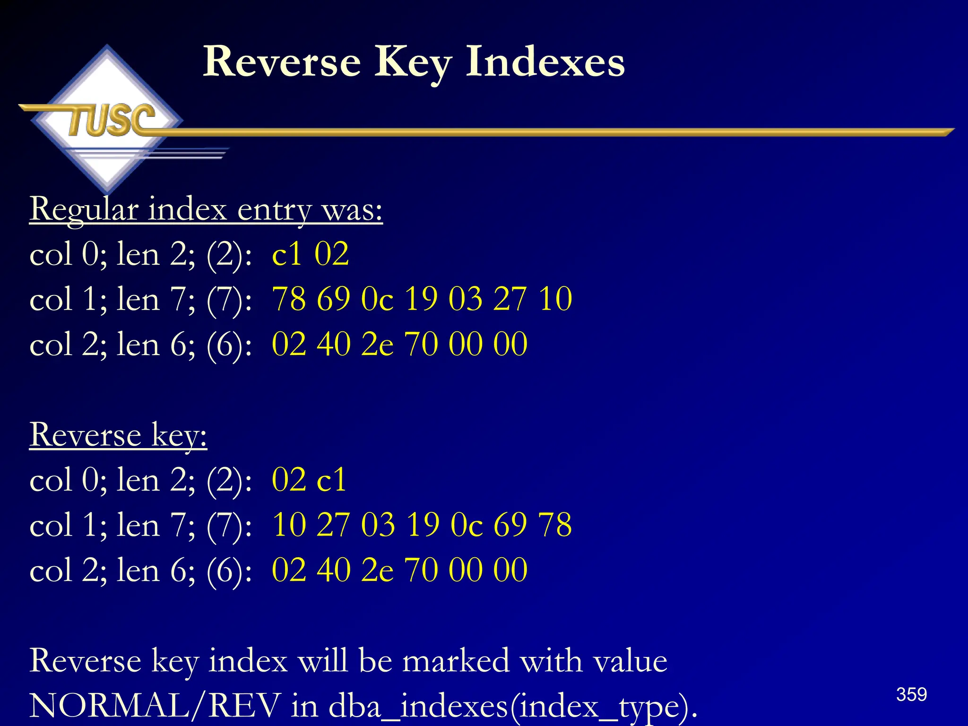Screen dimensions: 968x726
Task: Click the underlined heading 'Reverse key:'
Action: tap(118, 435)
